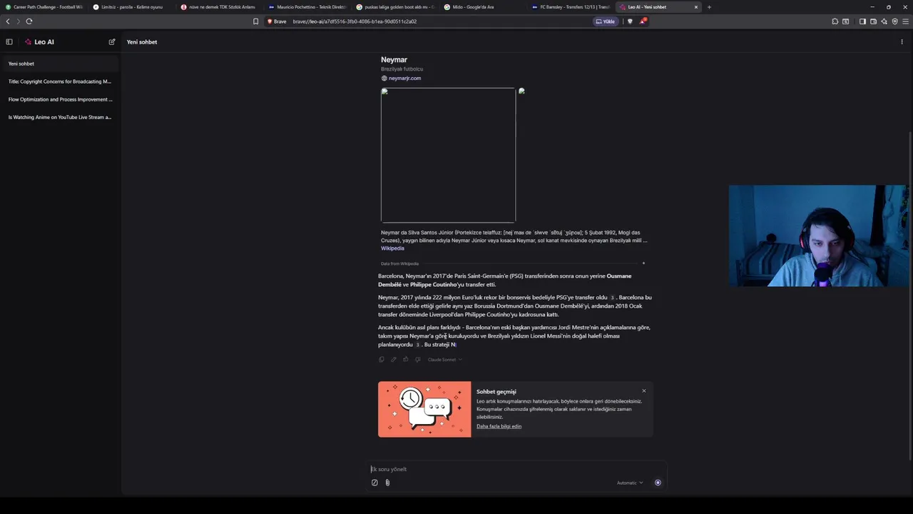Close the Leo AI Yeni sohbet tab
This screenshot has height=514, width=913.
click(x=696, y=7)
